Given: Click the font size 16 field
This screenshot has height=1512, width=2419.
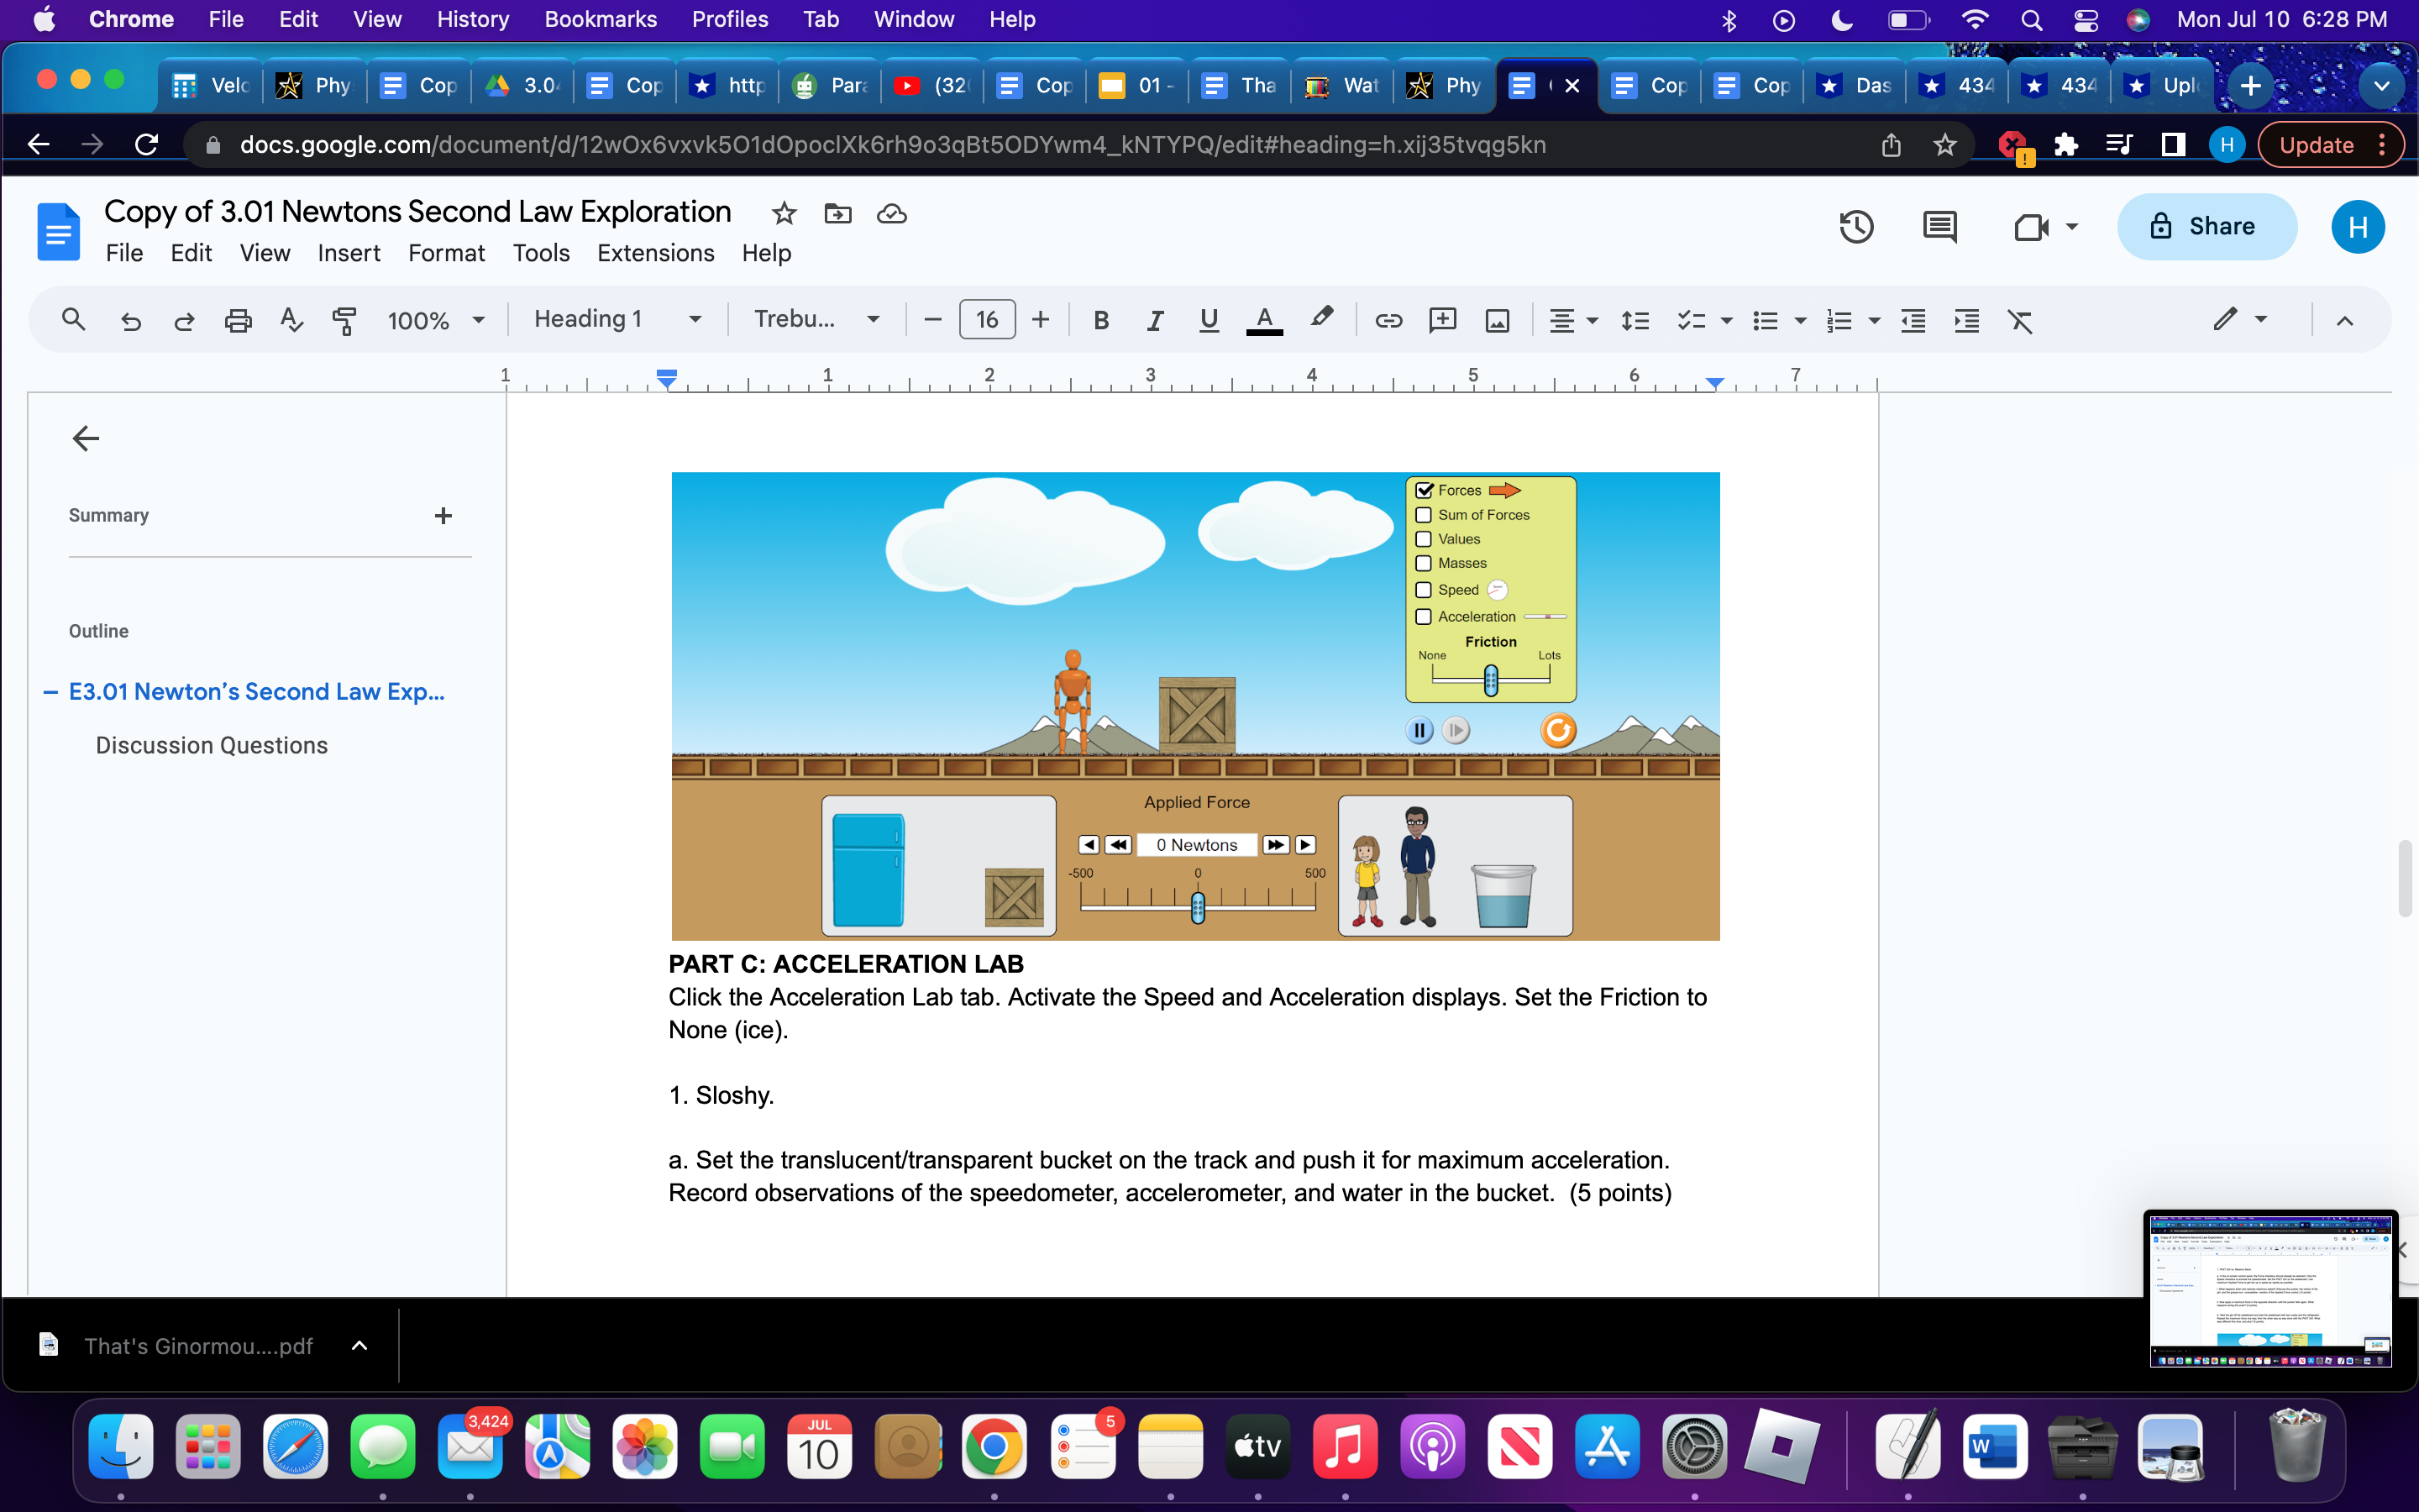Looking at the screenshot, I should click(x=987, y=319).
